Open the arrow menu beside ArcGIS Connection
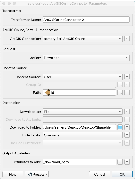 click(x=127, y=39)
